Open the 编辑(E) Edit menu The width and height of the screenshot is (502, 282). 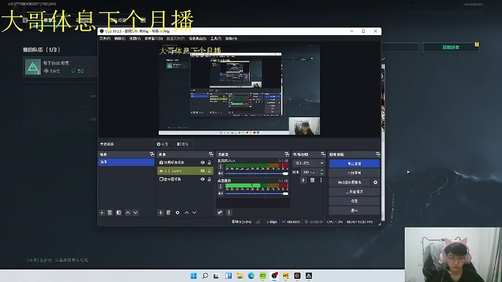tap(120, 38)
